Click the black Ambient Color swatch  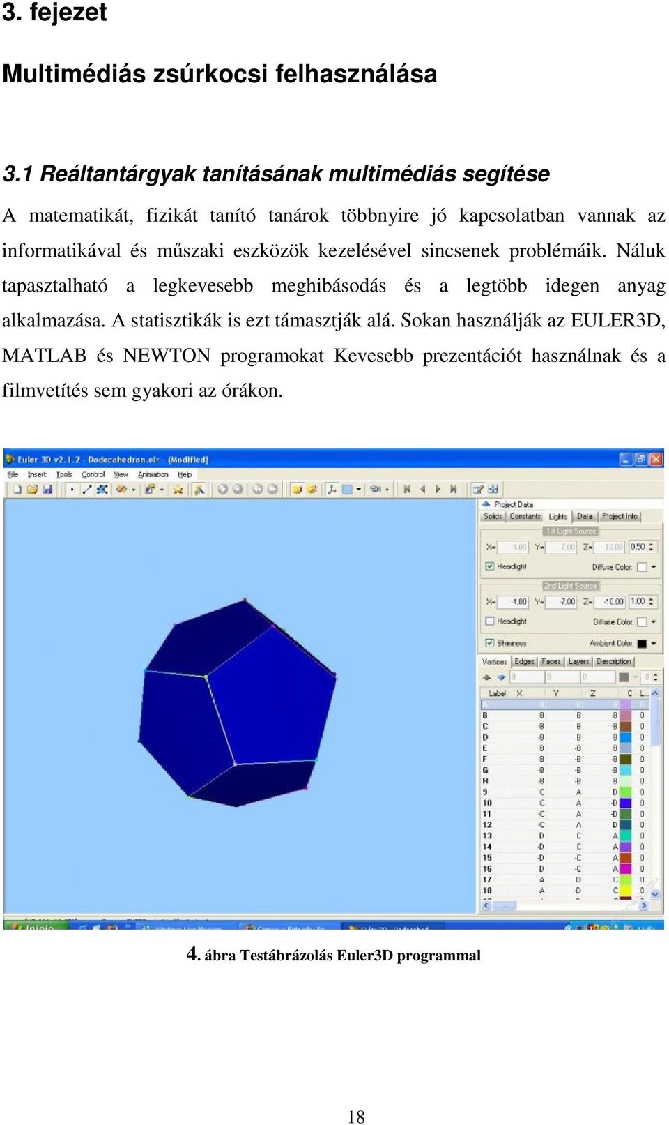642,644
